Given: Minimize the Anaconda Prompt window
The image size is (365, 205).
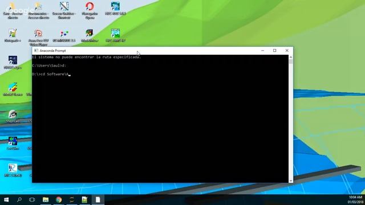Looking at the screenshot, I should (262, 51).
